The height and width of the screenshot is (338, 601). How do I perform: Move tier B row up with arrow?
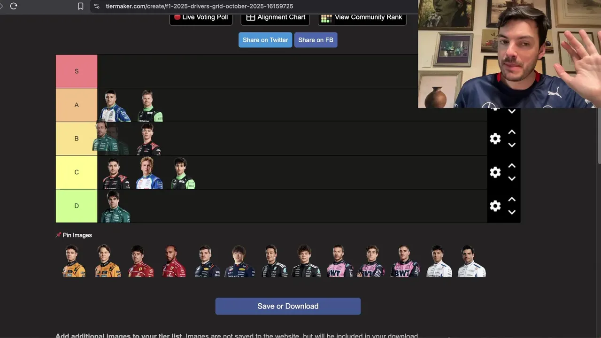point(512,132)
